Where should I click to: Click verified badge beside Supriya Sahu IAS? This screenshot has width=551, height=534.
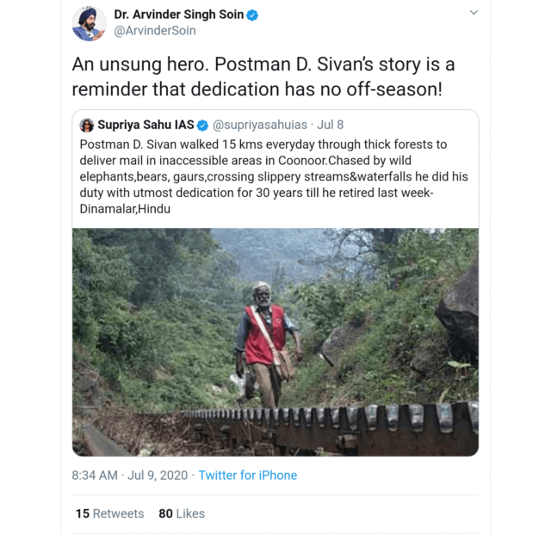[203, 126]
